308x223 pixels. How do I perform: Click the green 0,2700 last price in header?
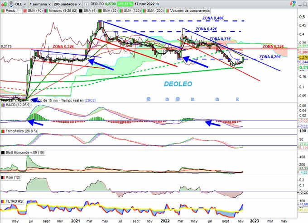click(x=110, y=4)
